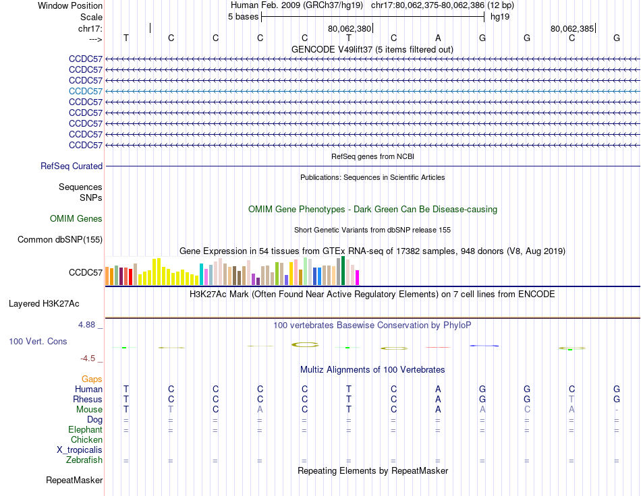The height and width of the screenshot is (496, 641).
Task: Click the blue PhyloP conservation mark
Action: [x=484, y=346]
